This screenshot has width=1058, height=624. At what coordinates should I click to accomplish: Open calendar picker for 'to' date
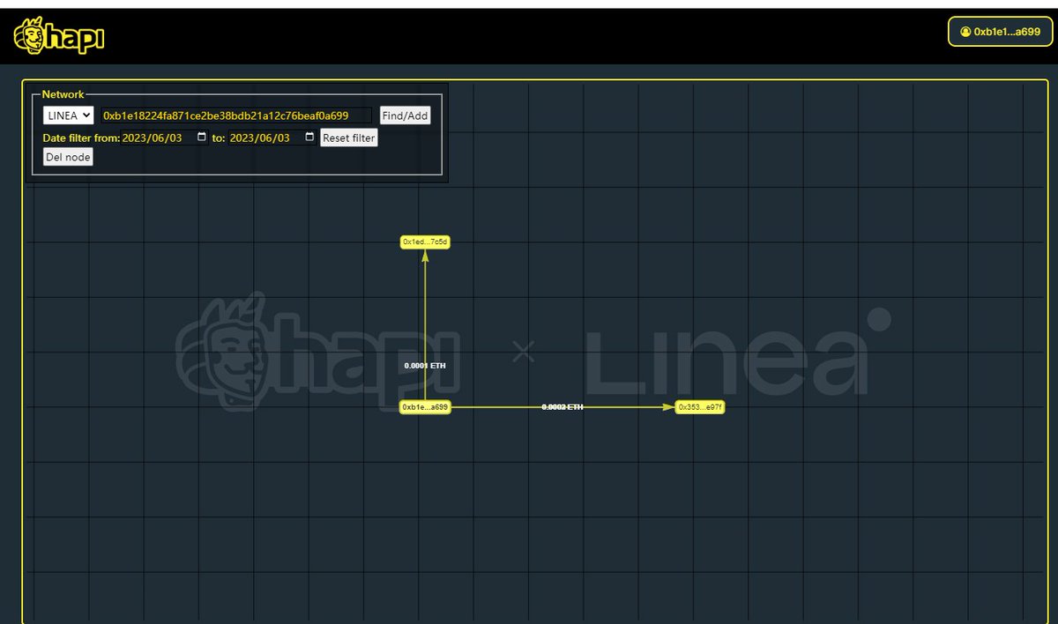309,137
